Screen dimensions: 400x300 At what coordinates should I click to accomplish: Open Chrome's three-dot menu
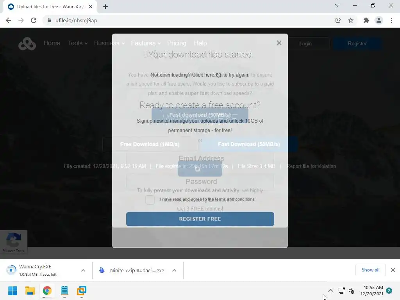tap(391, 20)
